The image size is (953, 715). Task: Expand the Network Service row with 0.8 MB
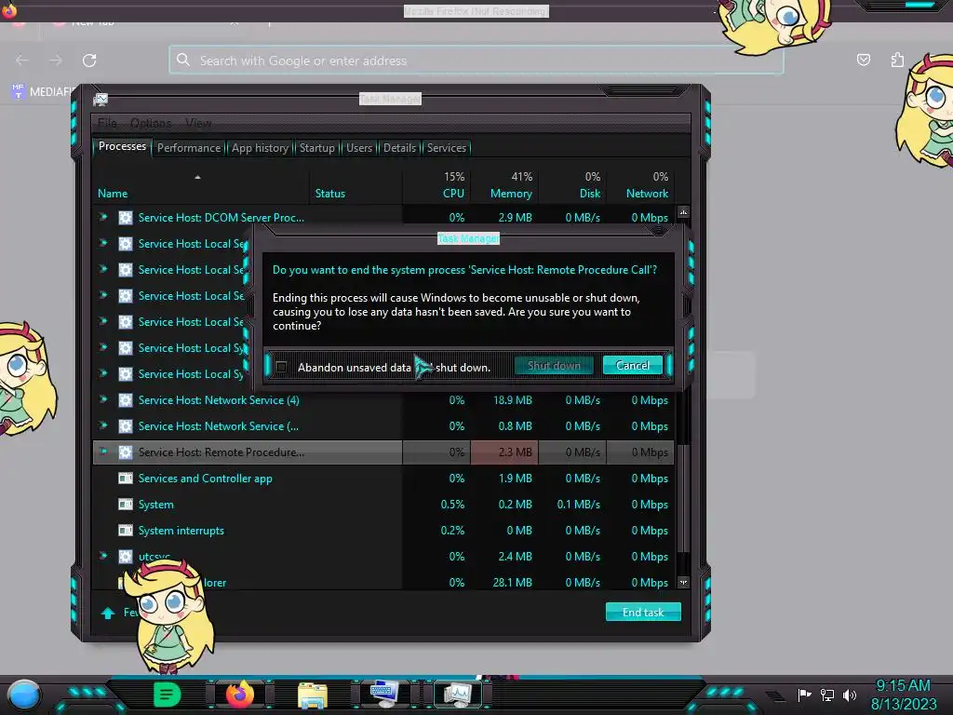[103, 425]
